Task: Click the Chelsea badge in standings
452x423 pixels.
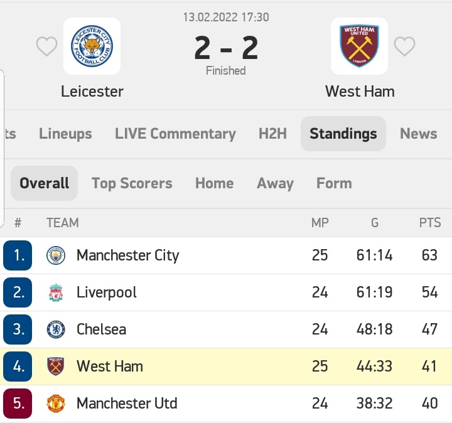Action: (56, 329)
